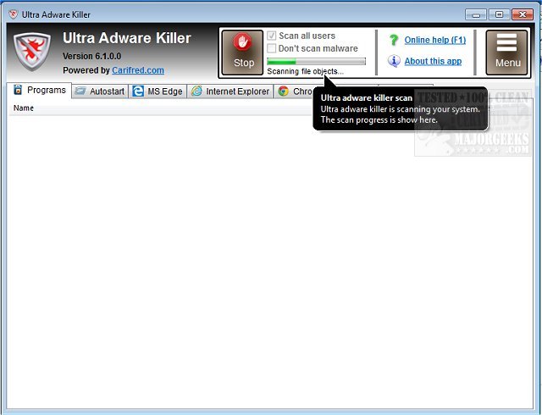Open the Online help (F1) link
This screenshot has width=542, height=415.
(x=434, y=40)
